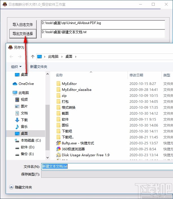Click the app icon in main title bar
Image resolution: width=173 pixels, height=199 pixels.
tap(5, 5)
